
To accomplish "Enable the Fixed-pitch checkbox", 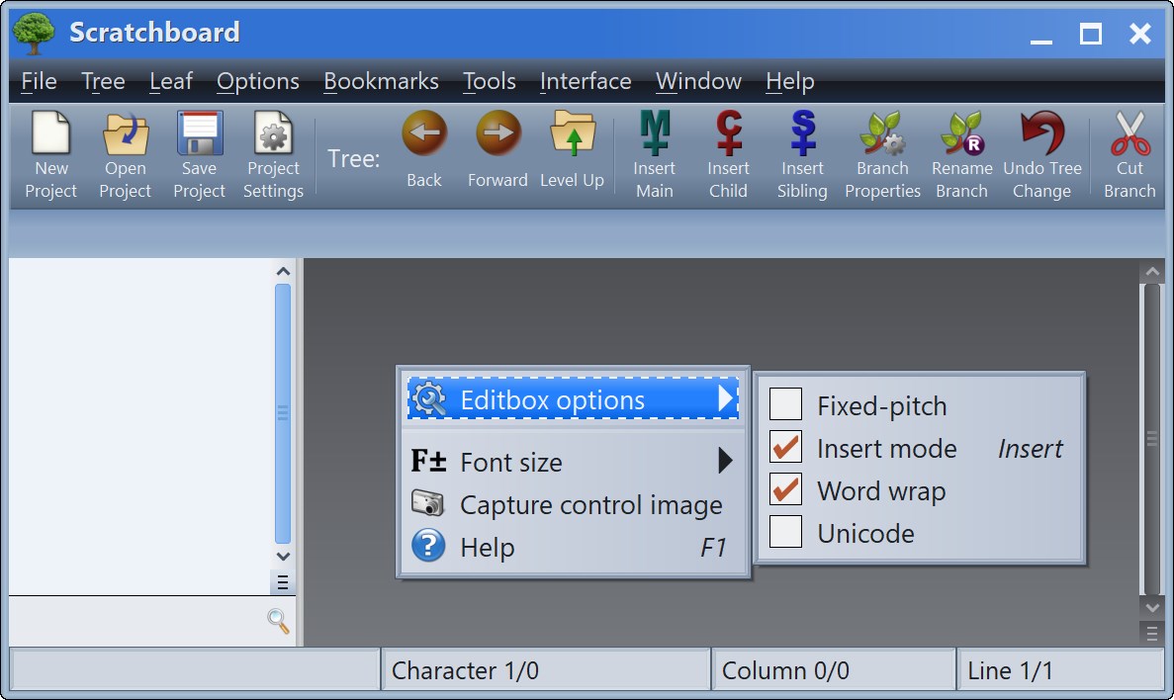I will tap(785, 404).
